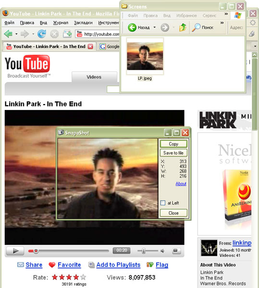259x288 pixels.
Task: Switch to the YouTube Videos tab
Action: click(94, 77)
